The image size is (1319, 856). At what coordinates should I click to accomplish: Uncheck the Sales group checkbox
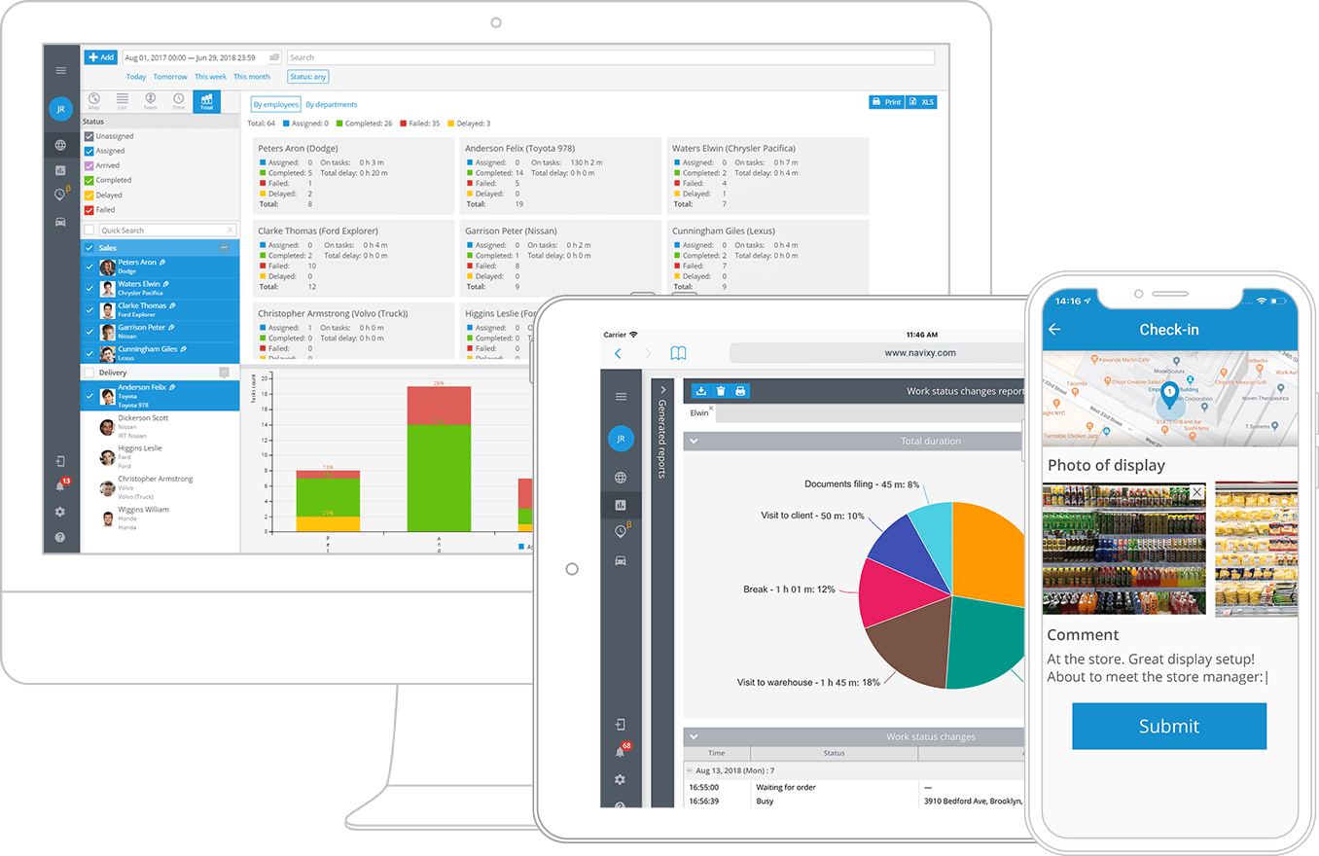(x=89, y=248)
